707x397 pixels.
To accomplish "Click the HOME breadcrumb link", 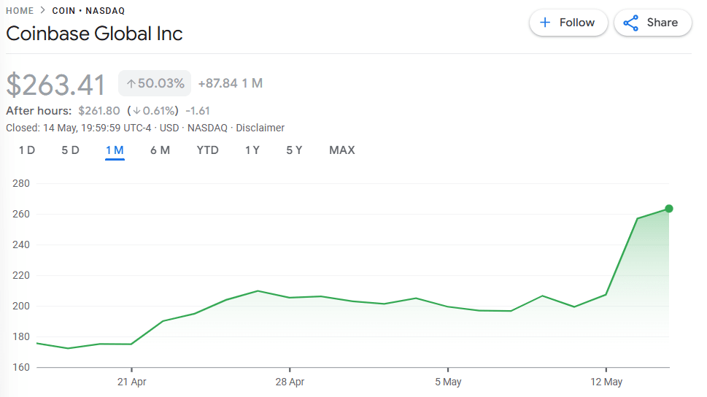I will coord(20,11).
